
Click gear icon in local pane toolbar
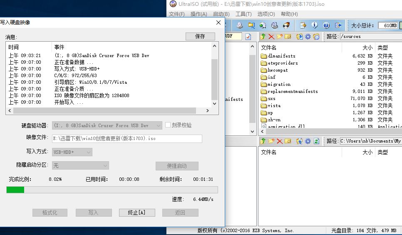click(x=308, y=141)
